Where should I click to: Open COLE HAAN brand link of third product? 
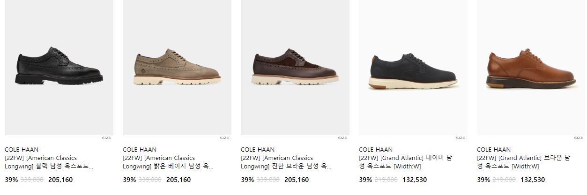(258, 150)
